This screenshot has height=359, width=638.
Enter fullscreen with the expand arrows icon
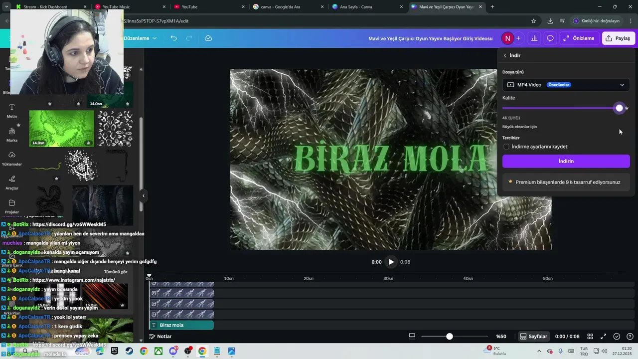point(603,337)
